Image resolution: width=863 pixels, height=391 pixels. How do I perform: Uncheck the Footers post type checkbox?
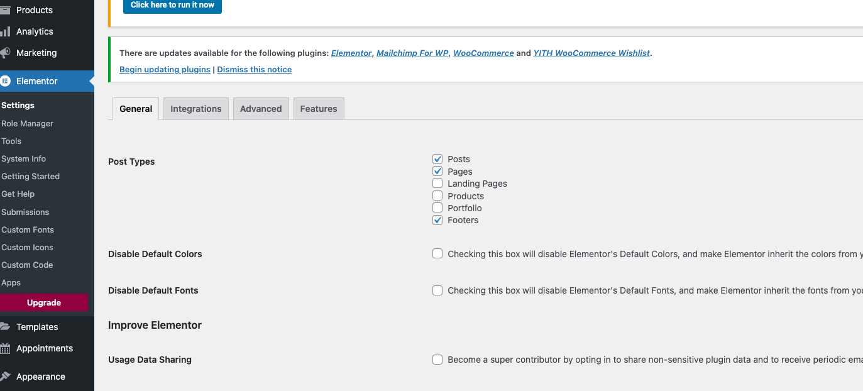pyautogui.click(x=437, y=220)
